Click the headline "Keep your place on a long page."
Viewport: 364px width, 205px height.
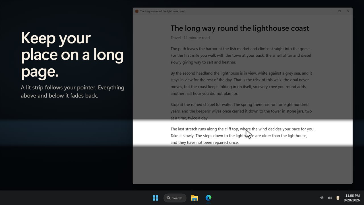(72, 54)
